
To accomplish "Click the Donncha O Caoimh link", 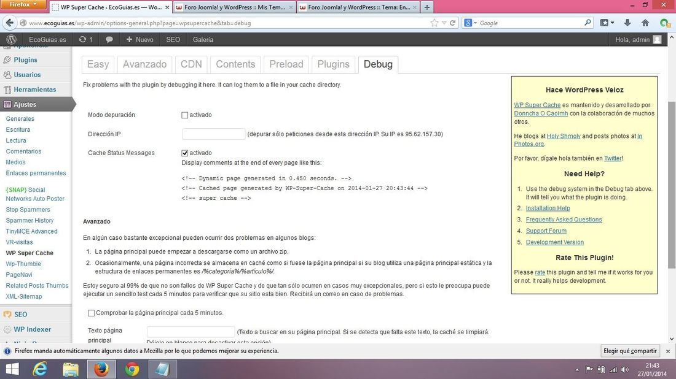I will coord(541,113).
